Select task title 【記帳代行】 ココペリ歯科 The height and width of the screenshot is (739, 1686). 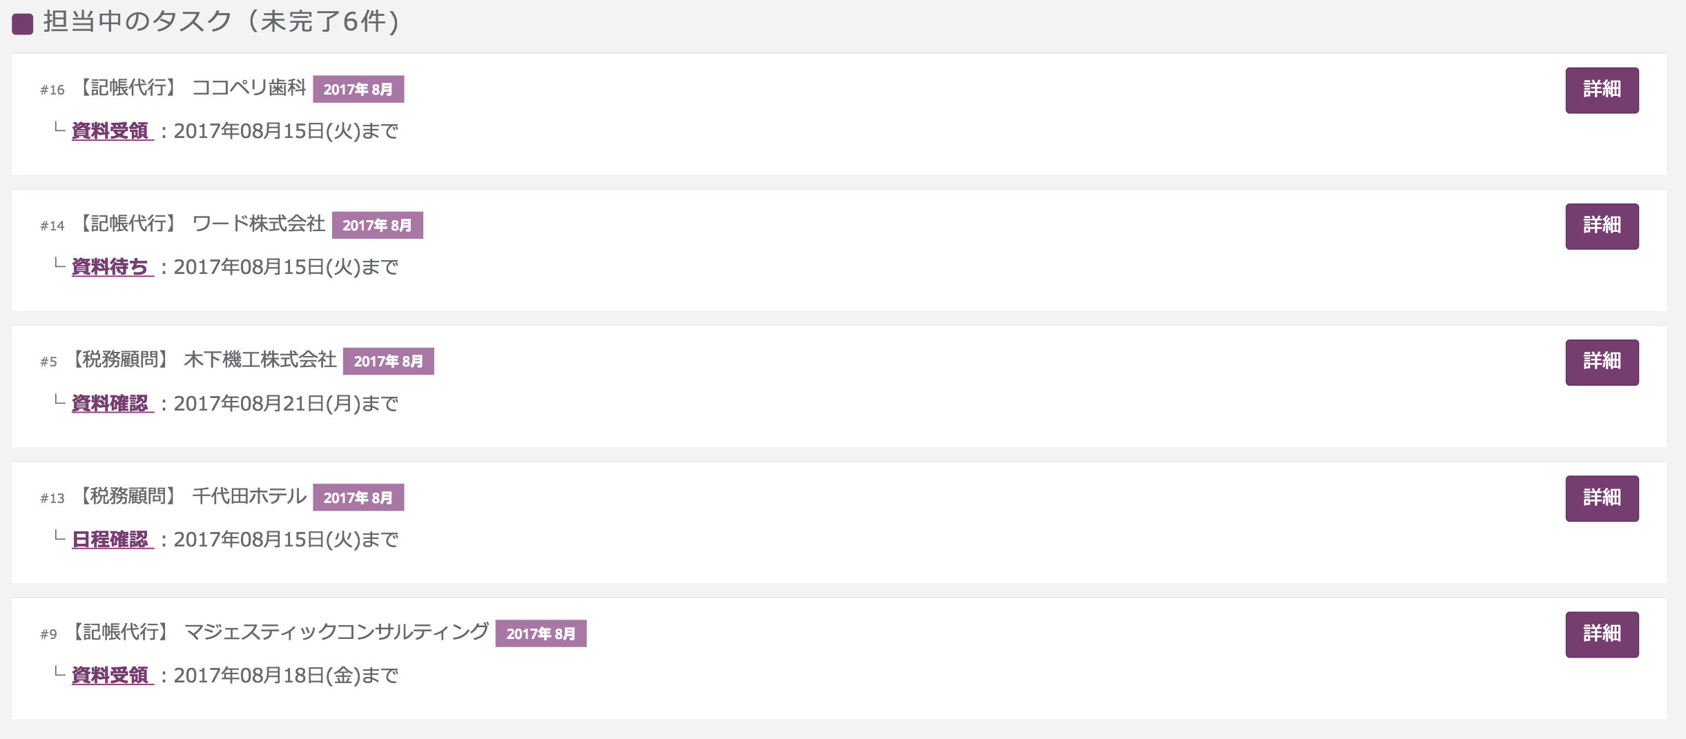point(191,88)
